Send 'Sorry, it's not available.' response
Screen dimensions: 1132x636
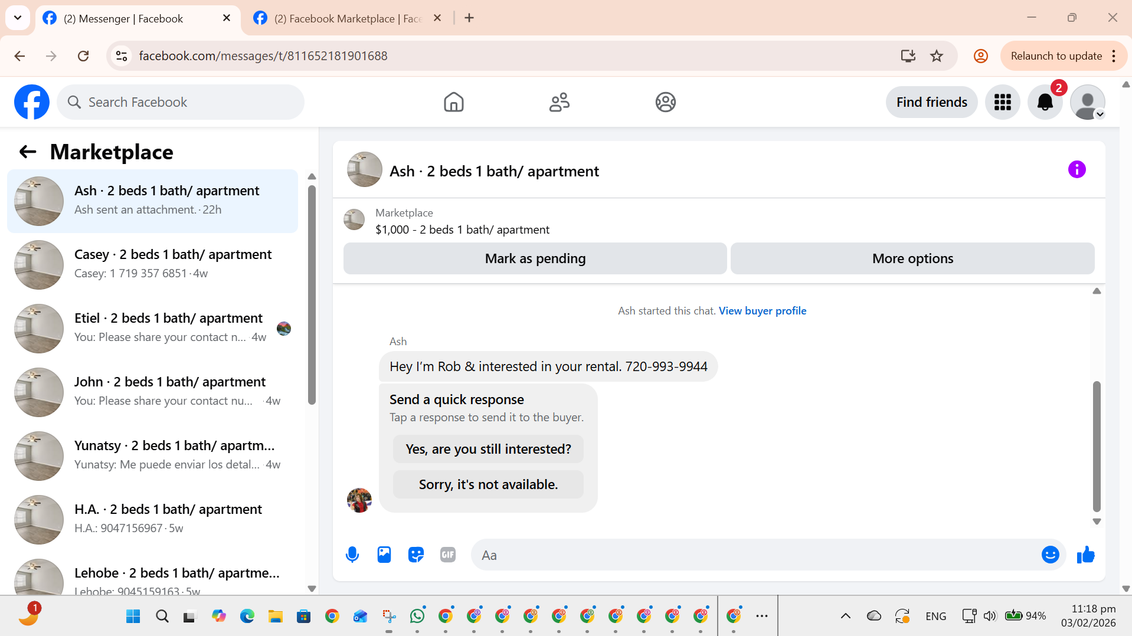[x=488, y=484]
